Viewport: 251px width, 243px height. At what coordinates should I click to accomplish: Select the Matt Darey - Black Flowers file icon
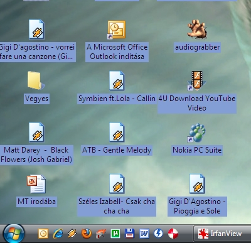click(x=36, y=132)
